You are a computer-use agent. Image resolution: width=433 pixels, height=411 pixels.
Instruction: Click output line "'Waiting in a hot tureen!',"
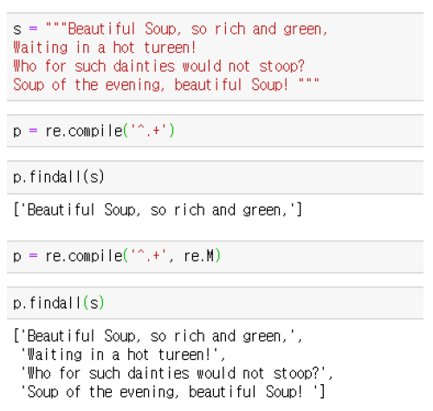point(123,355)
